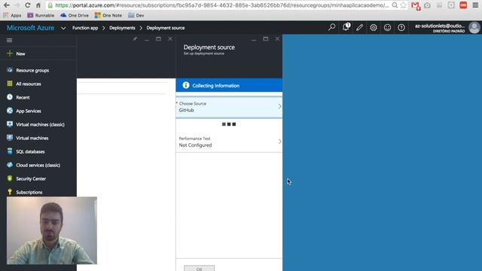Open Recent in the sidebar
Screen dimensions: 482x271
[x=23, y=97]
